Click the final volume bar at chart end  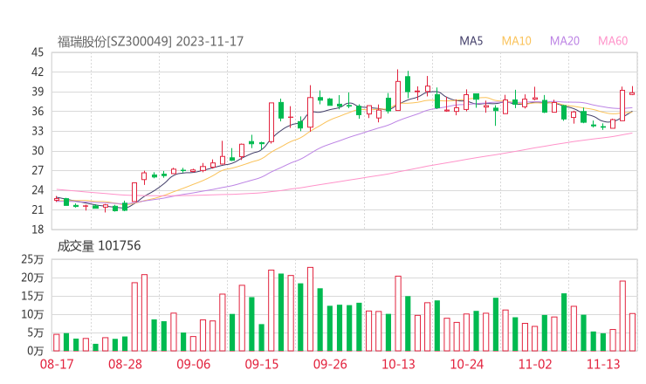coord(632,333)
